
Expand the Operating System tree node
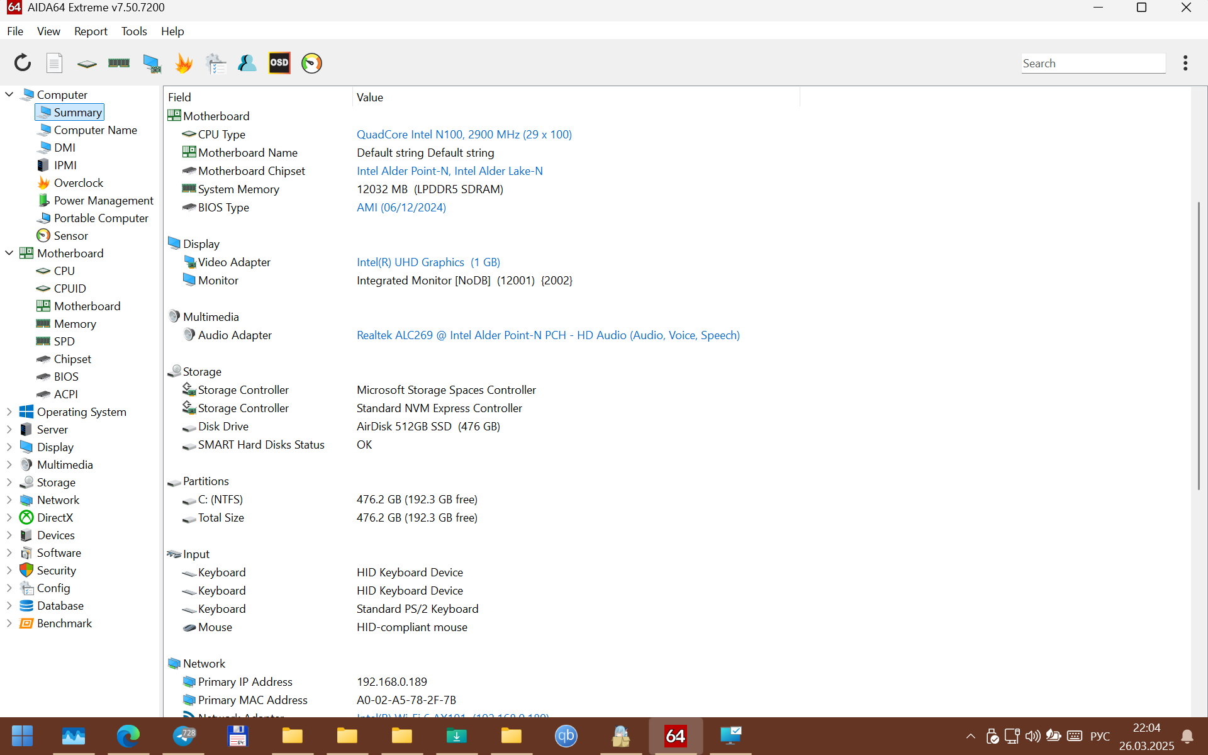tap(9, 412)
